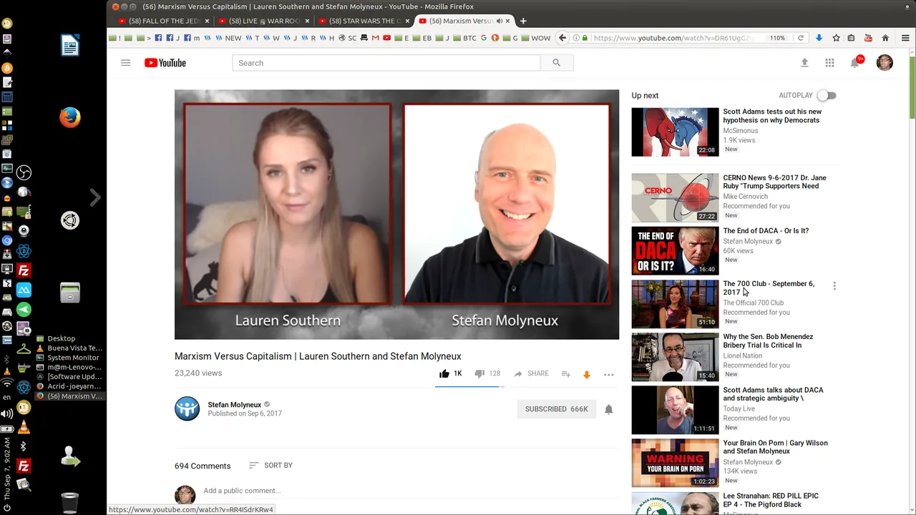The width and height of the screenshot is (916, 515).
Task: Click the search magnifier button
Action: click(556, 63)
